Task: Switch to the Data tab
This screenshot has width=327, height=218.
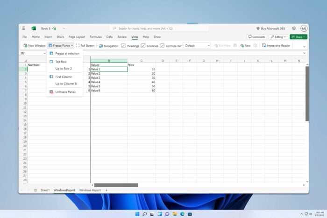Action: point(109,37)
